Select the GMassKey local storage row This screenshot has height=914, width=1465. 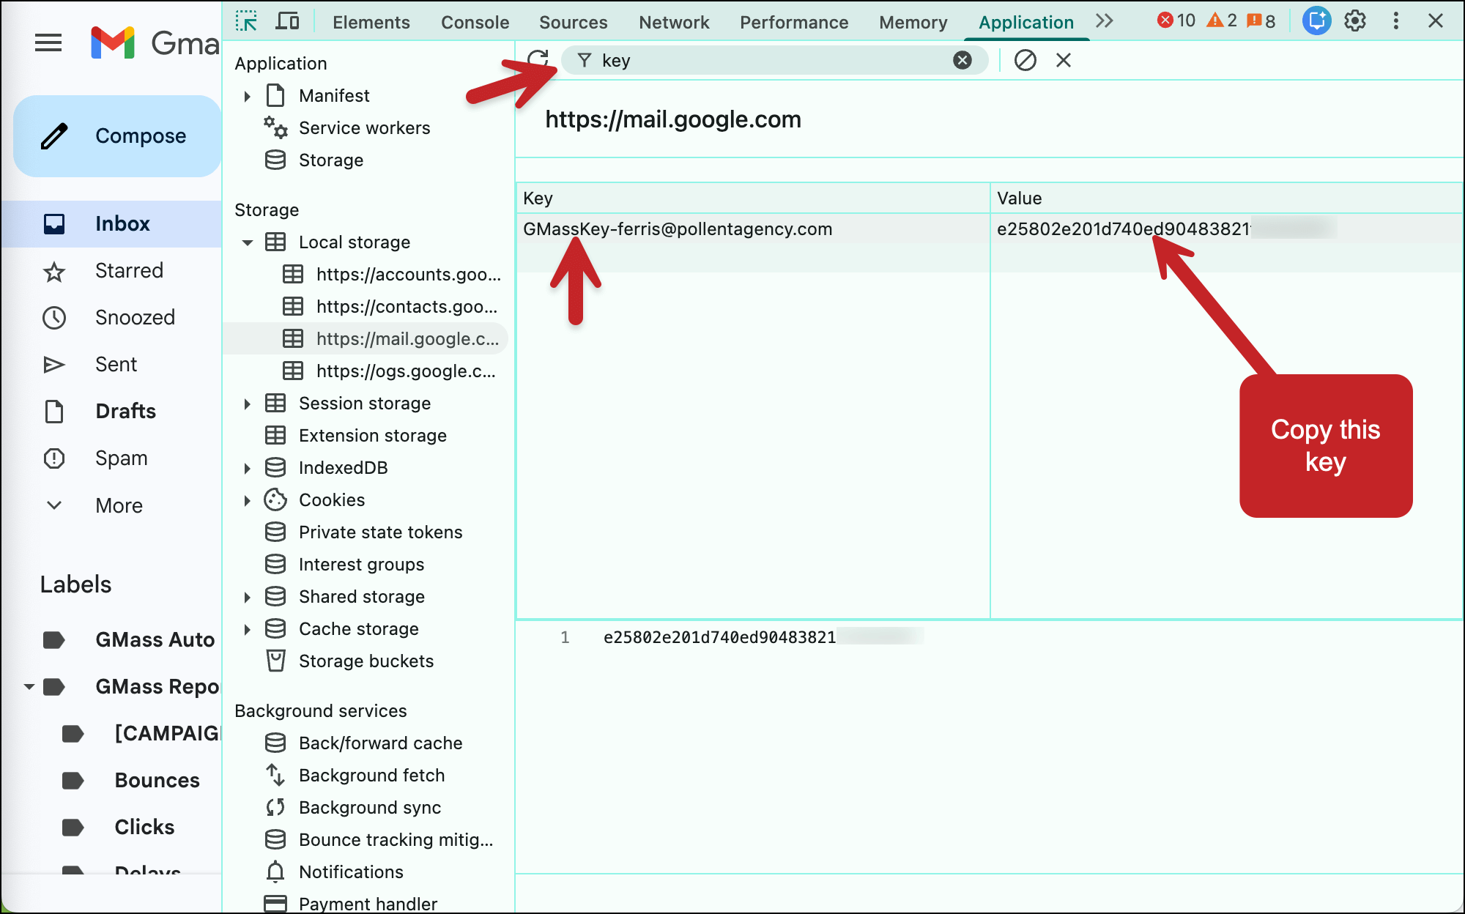pos(678,229)
